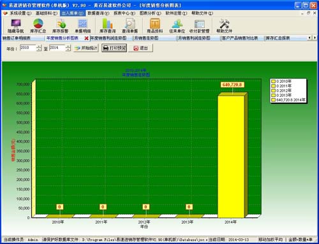Click the 移动加权平均 status bar entry
The width and height of the screenshot is (319, 244).
click(271, 240)
